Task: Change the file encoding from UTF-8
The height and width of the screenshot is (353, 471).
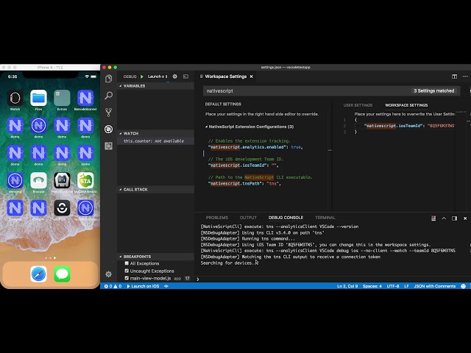Action: [392, 286]
